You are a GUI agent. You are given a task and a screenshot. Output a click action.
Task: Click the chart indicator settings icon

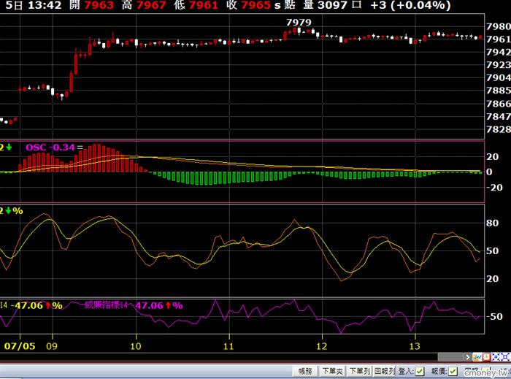(477, 357)
